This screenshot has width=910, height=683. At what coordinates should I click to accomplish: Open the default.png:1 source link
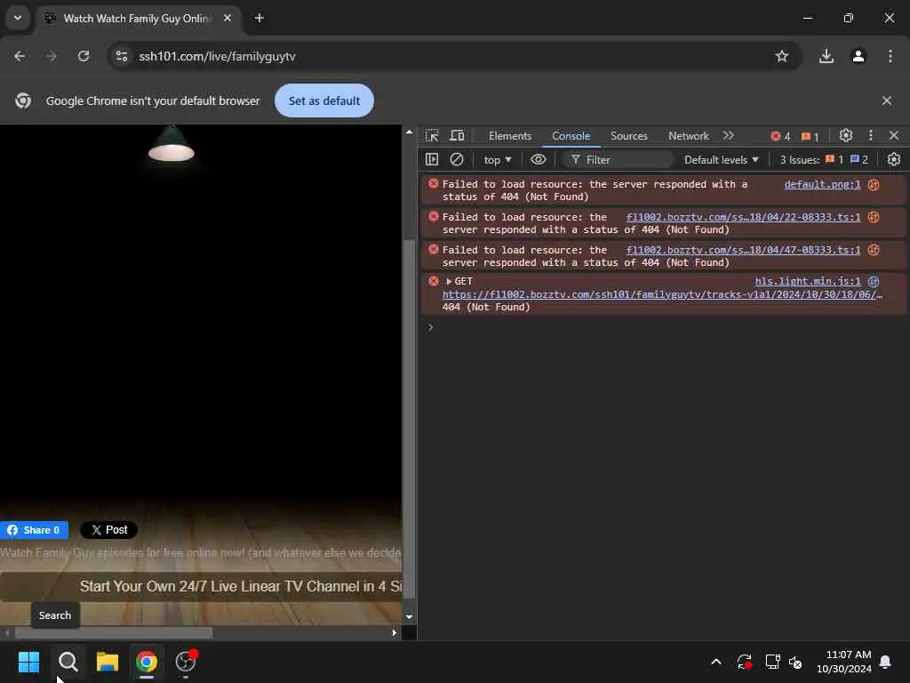(822, 185)
